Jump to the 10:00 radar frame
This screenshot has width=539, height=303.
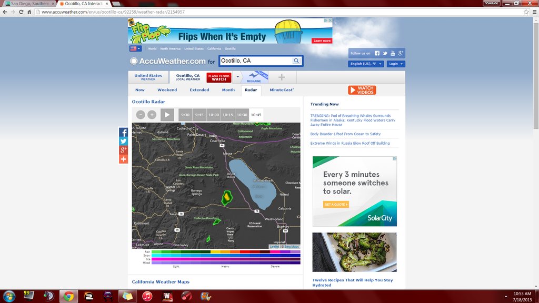coord(214,115)
